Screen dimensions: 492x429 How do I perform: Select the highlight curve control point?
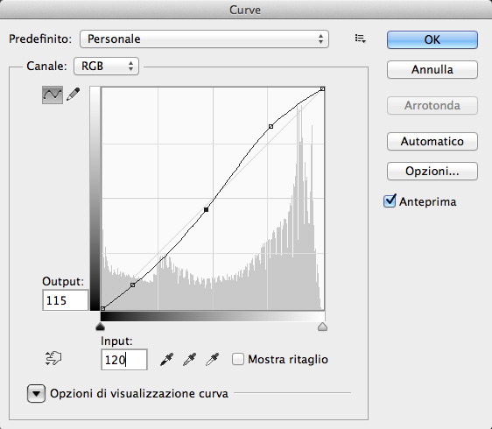pos(271,126)
